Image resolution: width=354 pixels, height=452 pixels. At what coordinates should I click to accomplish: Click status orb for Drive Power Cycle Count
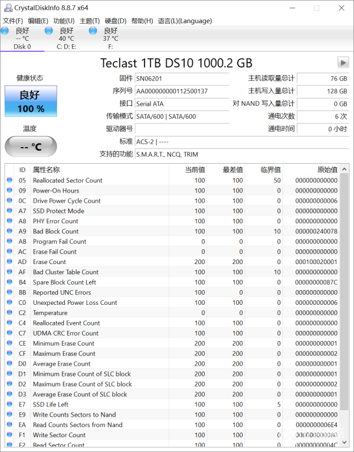click(x=9, y=200)
